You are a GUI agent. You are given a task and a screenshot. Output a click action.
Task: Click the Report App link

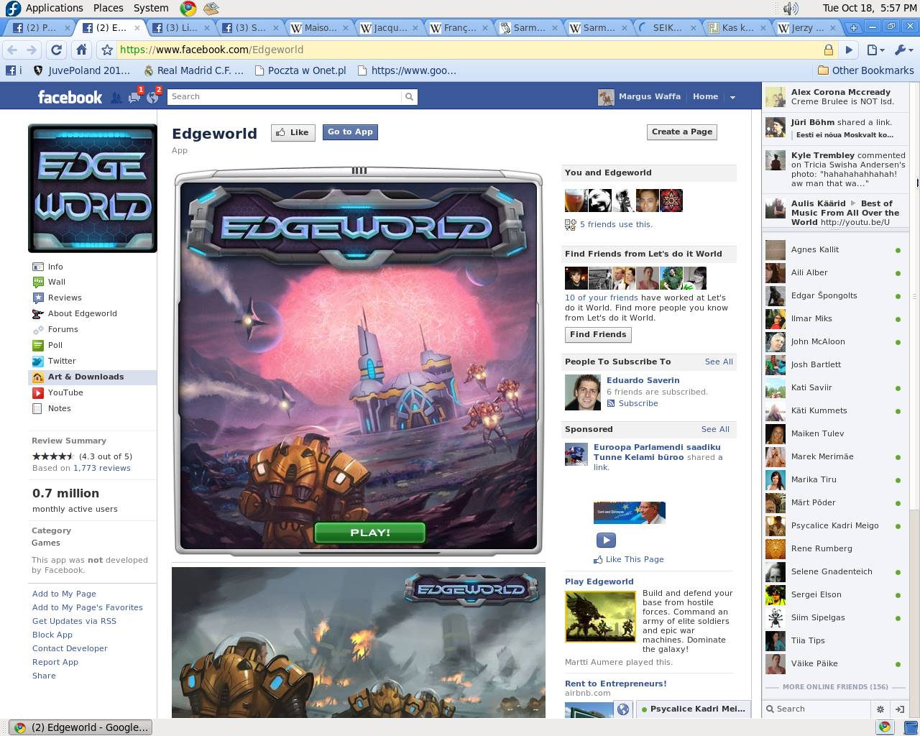tap(55, 662)
